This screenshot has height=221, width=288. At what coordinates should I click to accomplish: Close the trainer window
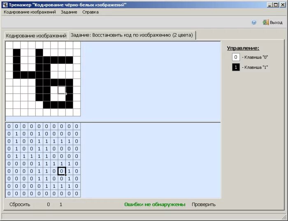[x=283, y=5]
